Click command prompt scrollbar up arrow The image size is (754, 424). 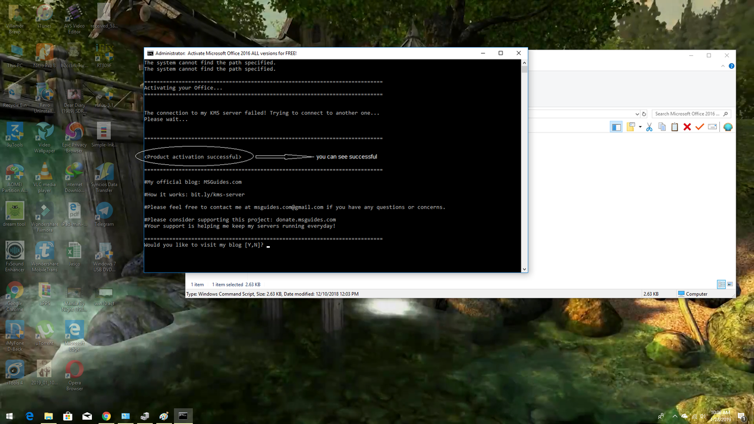click(x=524, y=62)
